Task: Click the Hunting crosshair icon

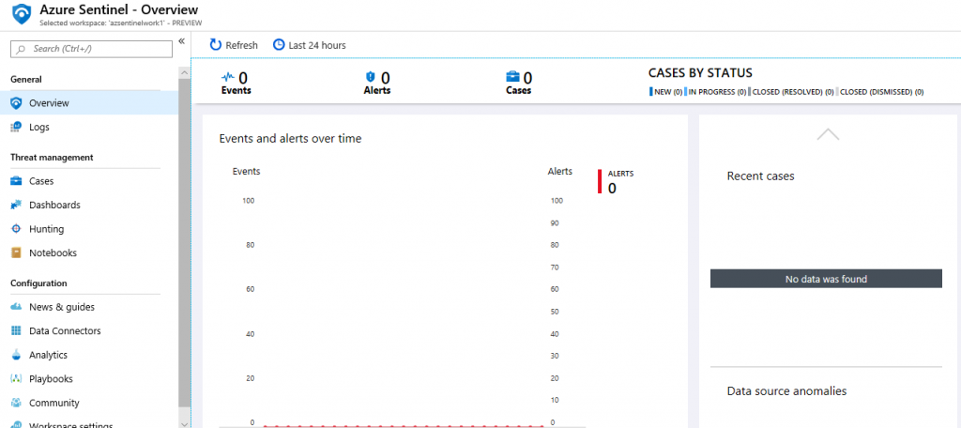Action: click(x=16, y=229)
